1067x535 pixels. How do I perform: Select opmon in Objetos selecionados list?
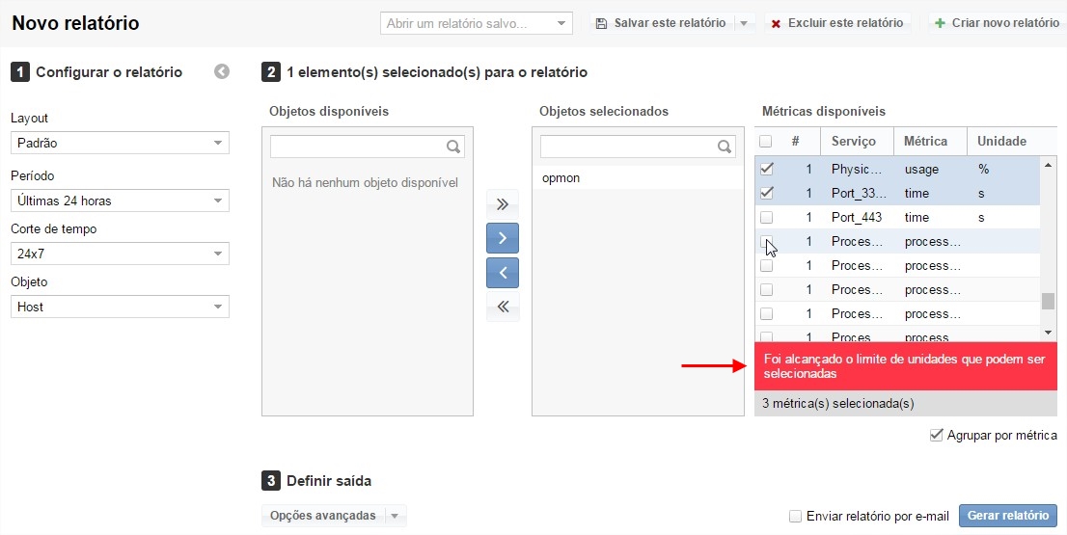click(561, 178)
